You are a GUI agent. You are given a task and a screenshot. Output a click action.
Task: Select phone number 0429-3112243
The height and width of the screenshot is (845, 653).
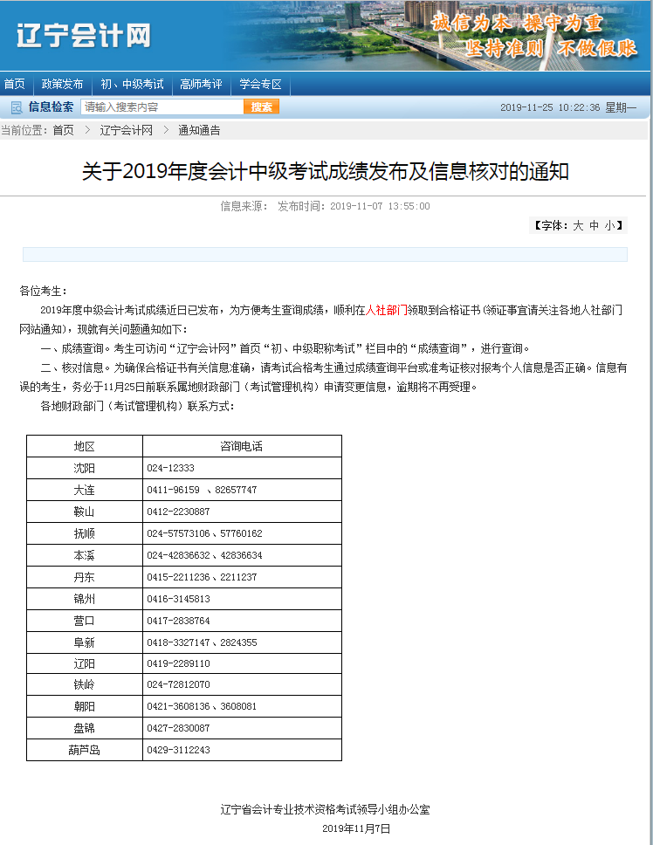click(x=178, y=750)
